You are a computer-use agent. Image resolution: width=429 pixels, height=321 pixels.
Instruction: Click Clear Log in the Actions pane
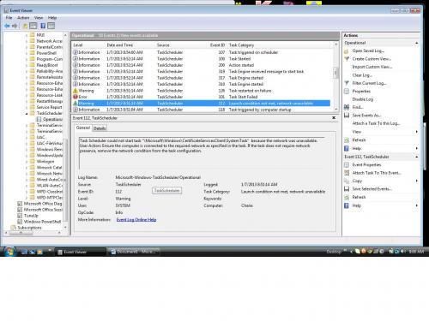(x=362, y=75)
